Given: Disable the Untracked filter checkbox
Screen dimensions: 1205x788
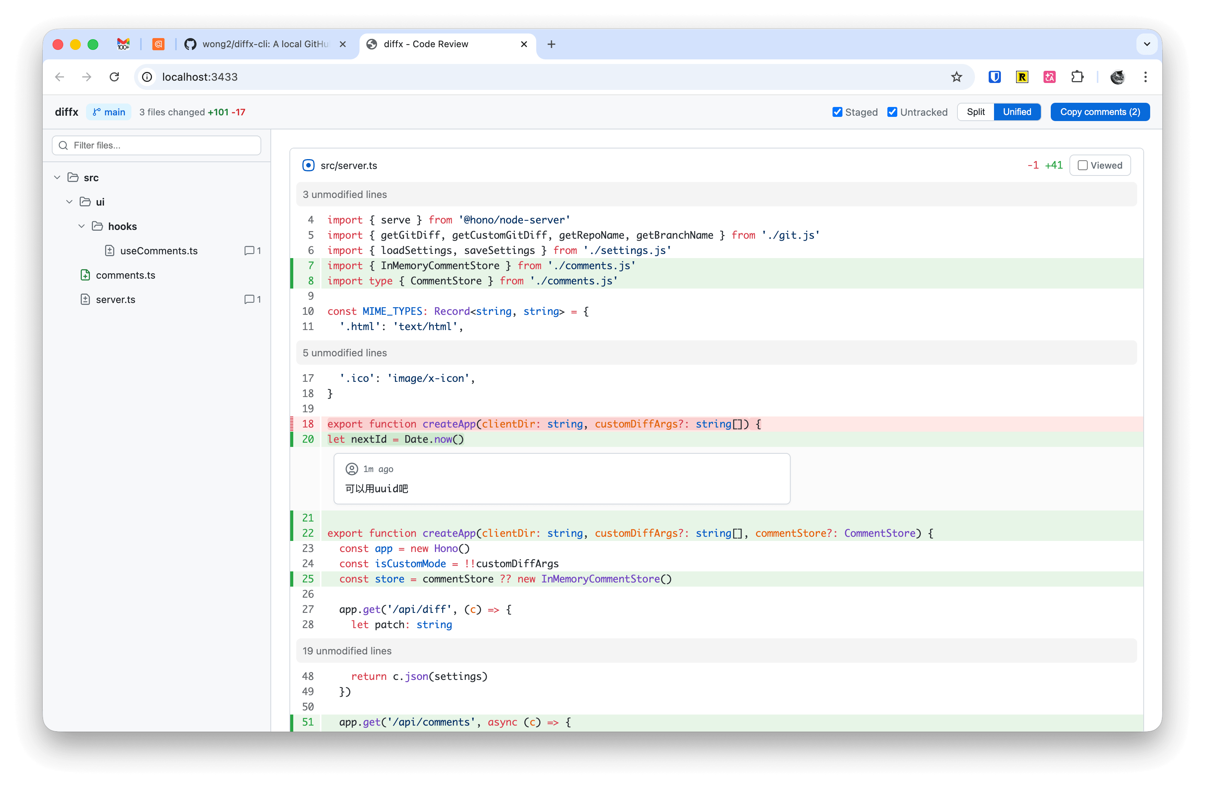Looking at the screenshot, I should [x=893, y=112].
